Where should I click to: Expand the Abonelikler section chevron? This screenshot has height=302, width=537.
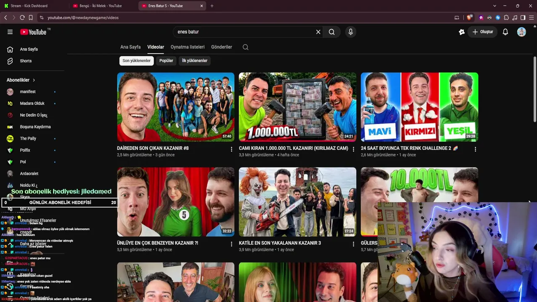[x=34, y=80]
